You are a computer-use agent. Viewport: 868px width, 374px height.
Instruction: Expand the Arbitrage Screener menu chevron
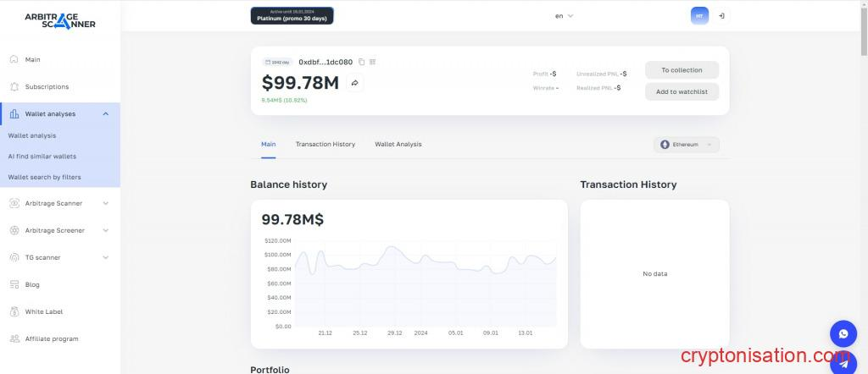click(x=106, y=230)
